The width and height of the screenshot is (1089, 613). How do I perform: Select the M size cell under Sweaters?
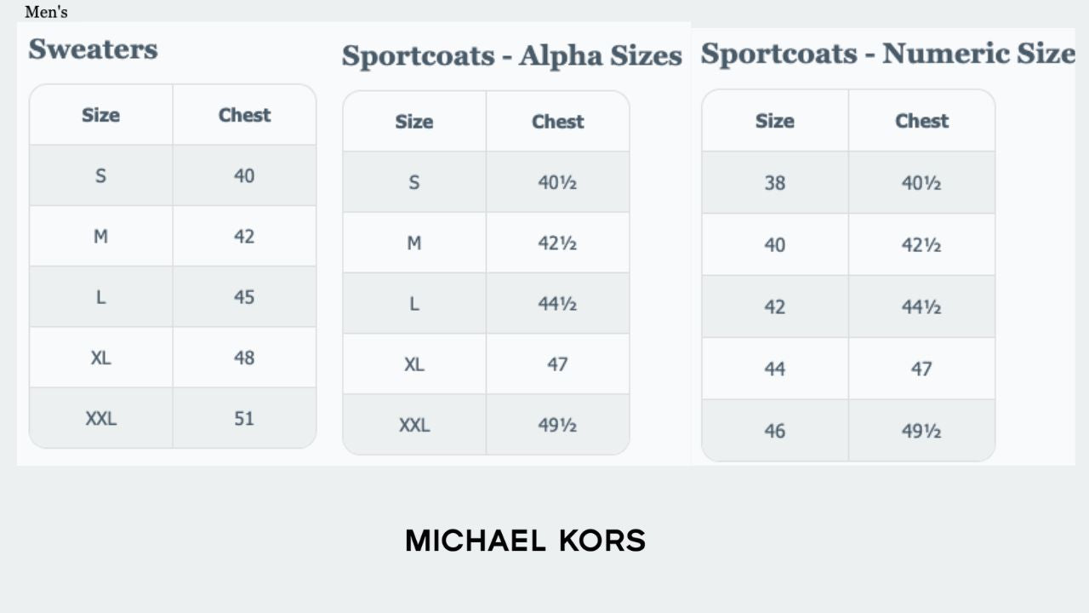[x=100, y=236]
